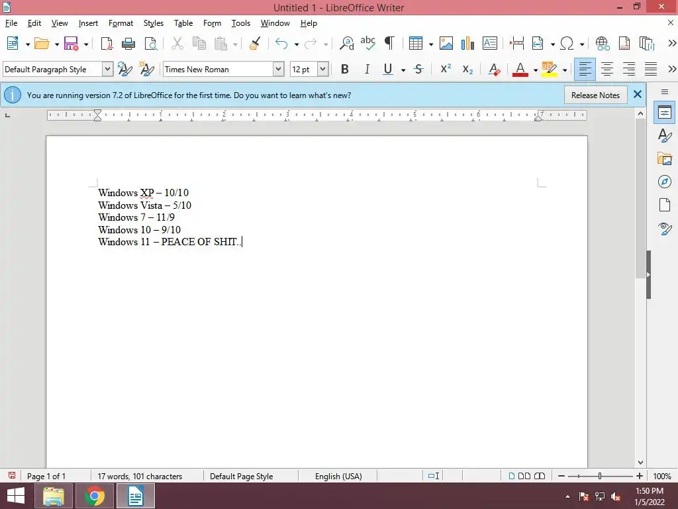Open the File menu
The width and height of the screenshot is (678, 509).
pos(11,23)
